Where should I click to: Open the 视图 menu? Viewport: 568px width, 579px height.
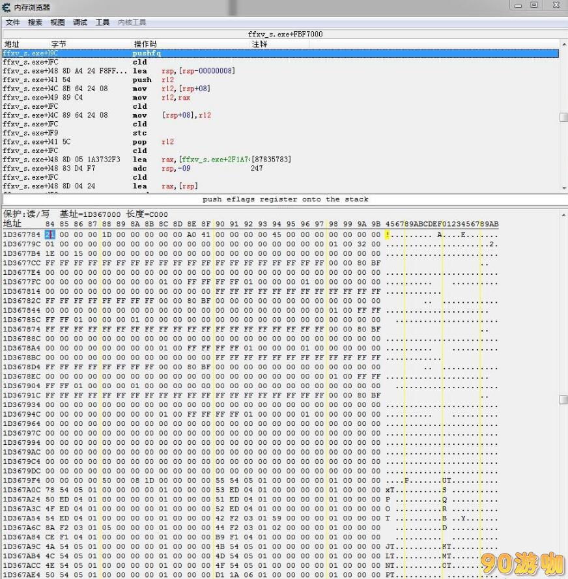click(x=57, y=23)
